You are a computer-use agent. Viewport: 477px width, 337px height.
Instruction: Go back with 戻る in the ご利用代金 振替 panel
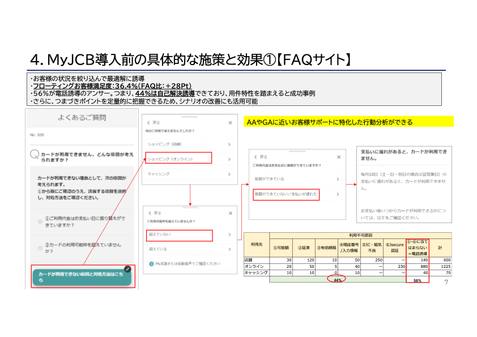pos(261,157)
